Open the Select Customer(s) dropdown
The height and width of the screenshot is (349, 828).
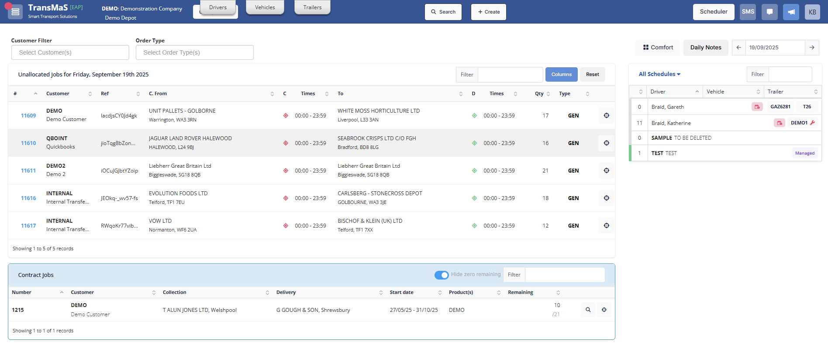pos(70,52)
